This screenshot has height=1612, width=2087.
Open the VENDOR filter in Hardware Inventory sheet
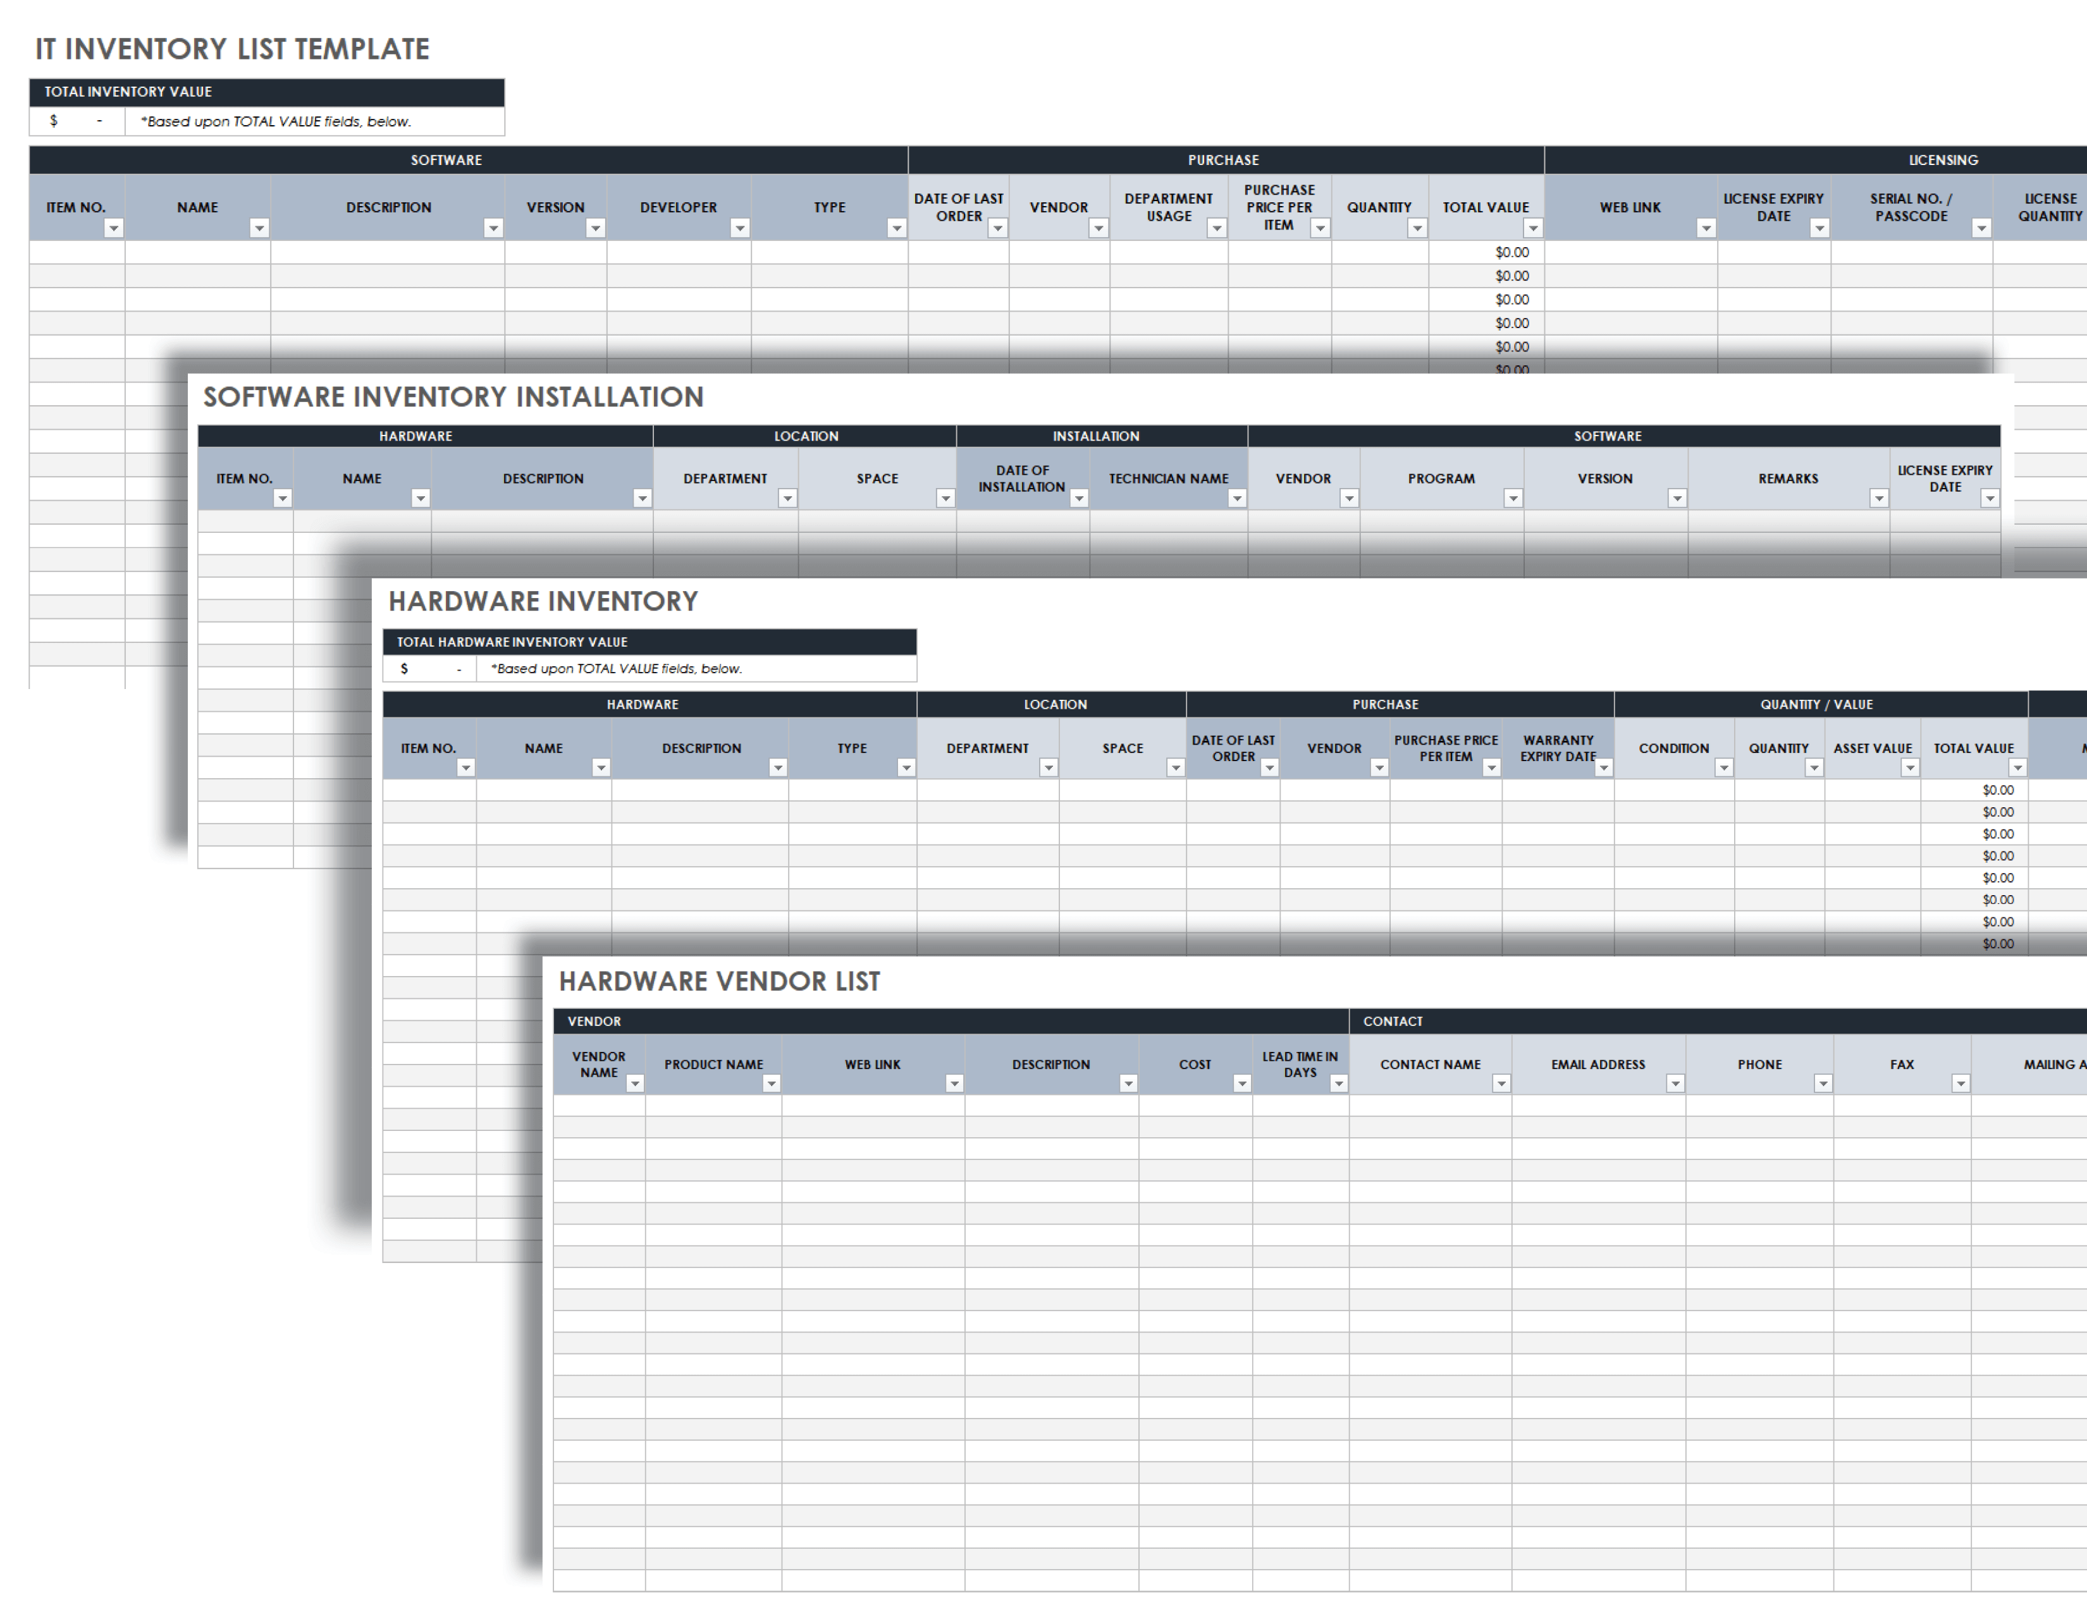(1379, 768)
